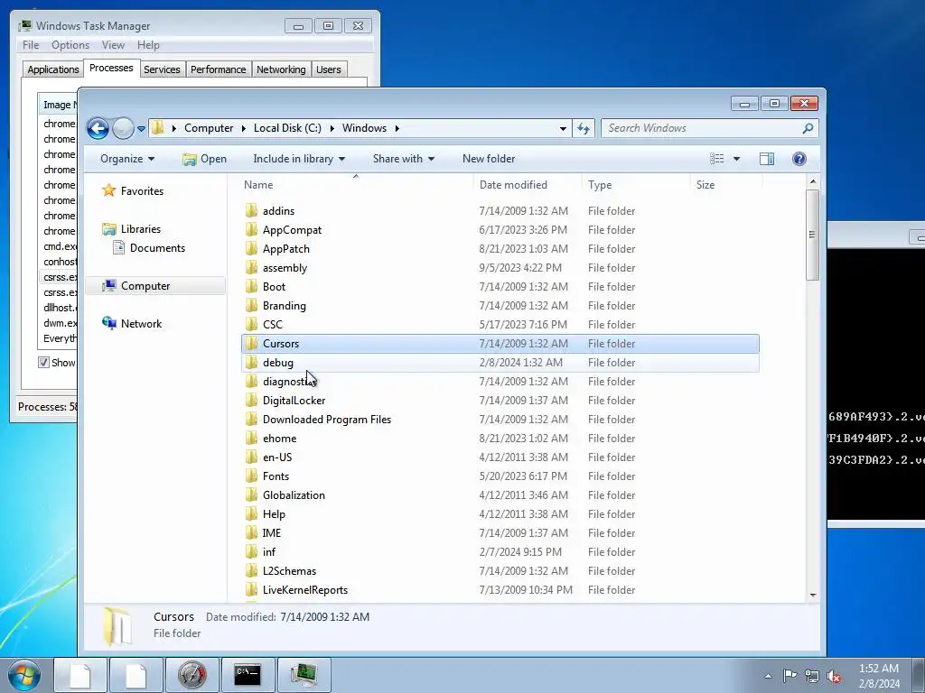Open the Organize dropdown menu
This screenshot has height=693, width=925.
point(127,159)
